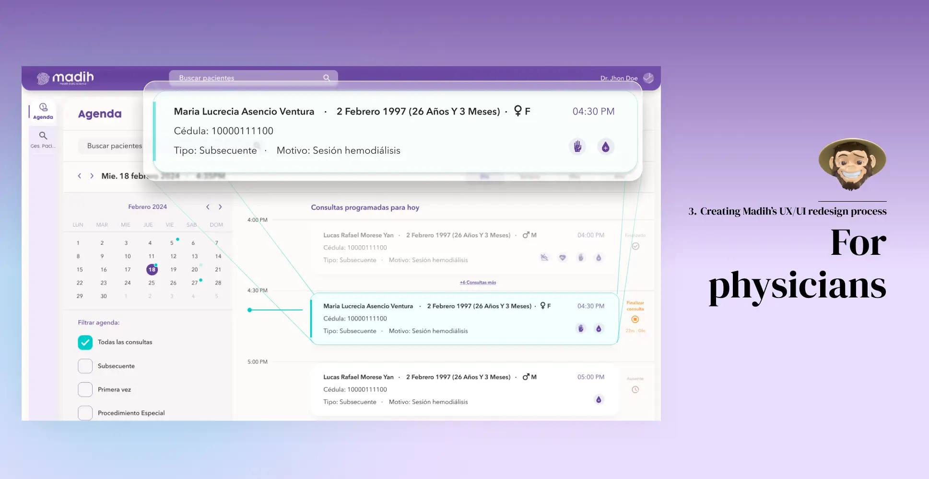Click the 4:30 PM time slot label
Image resolution: width=929 pixels, height=479 pixels.
click(x=258, y=290)
